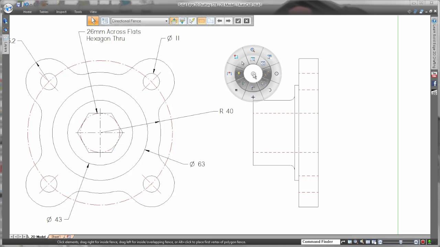Open the Inspect ribbon tab

(61, 12)
